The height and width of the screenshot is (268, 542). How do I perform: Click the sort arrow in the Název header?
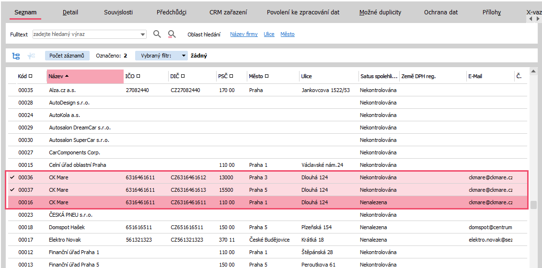67,76
